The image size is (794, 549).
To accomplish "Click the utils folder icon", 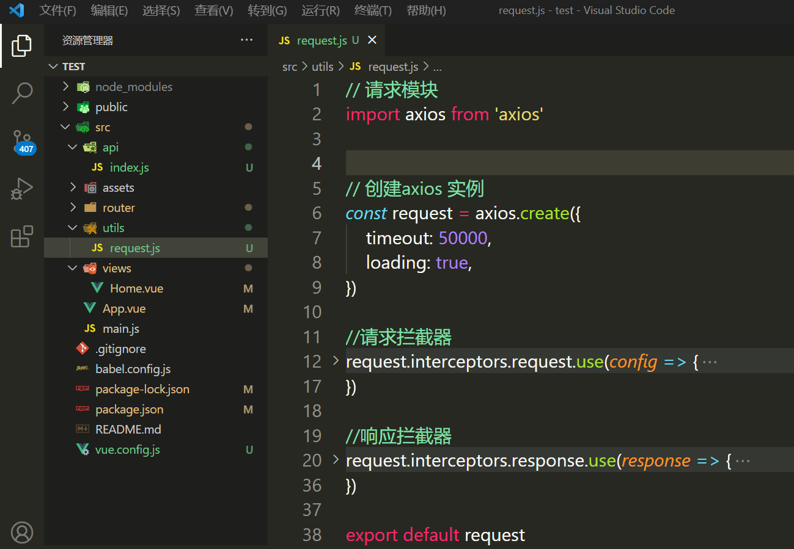I will pos(90,228).
